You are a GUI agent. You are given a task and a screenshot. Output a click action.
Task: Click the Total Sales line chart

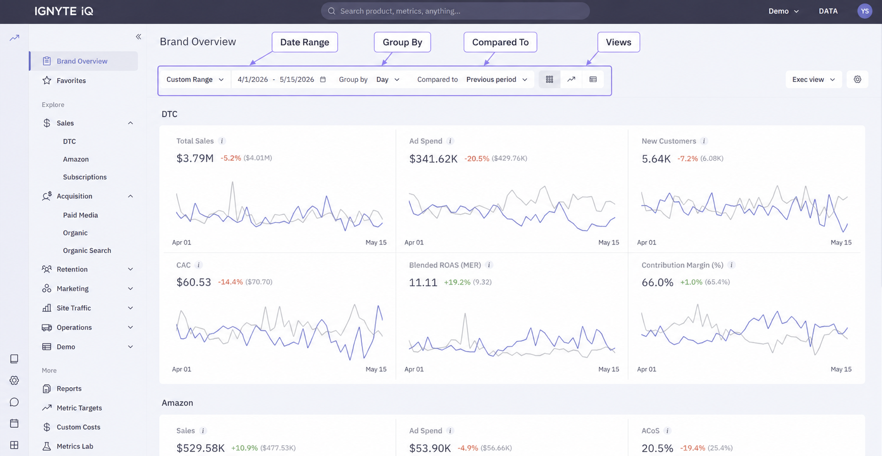tap(279, 206)
